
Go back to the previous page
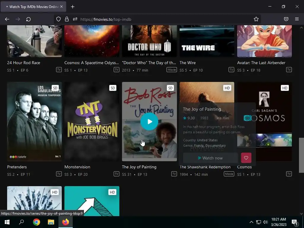[x=7, y=19]
